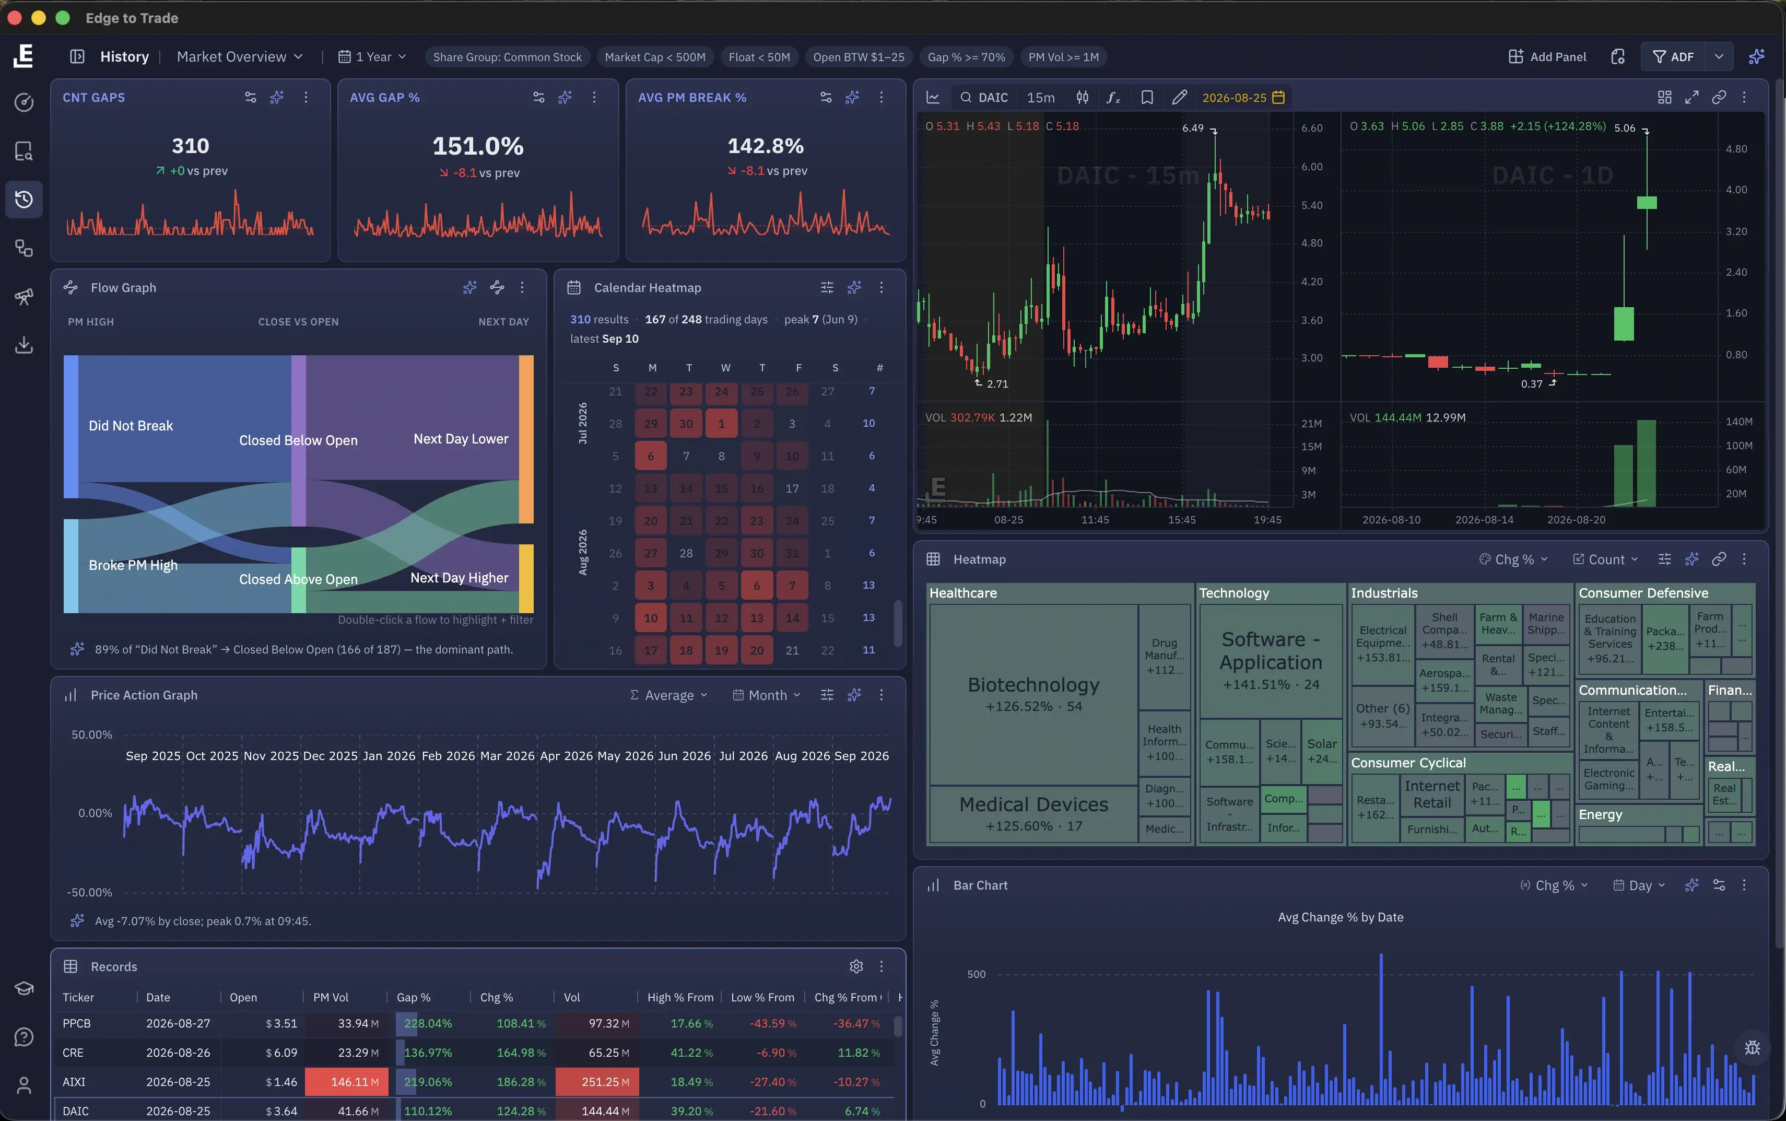Expand the chevron next to ADF filter
Viewport: 1786px width, 1121px height.
pyautogui.click(x=1719, y=57)
